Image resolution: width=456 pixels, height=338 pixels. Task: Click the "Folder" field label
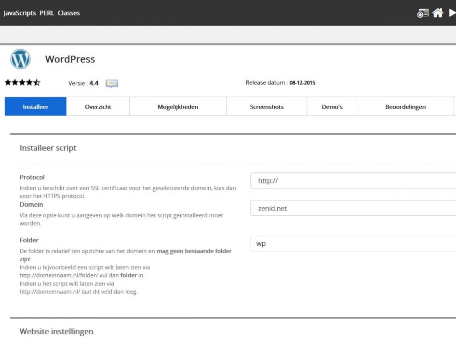[29, 240]
